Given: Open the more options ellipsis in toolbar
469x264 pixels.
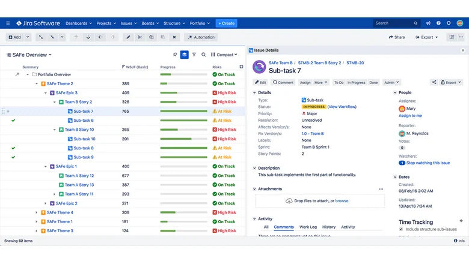Looking at the screenshot, I should (461, 37).
